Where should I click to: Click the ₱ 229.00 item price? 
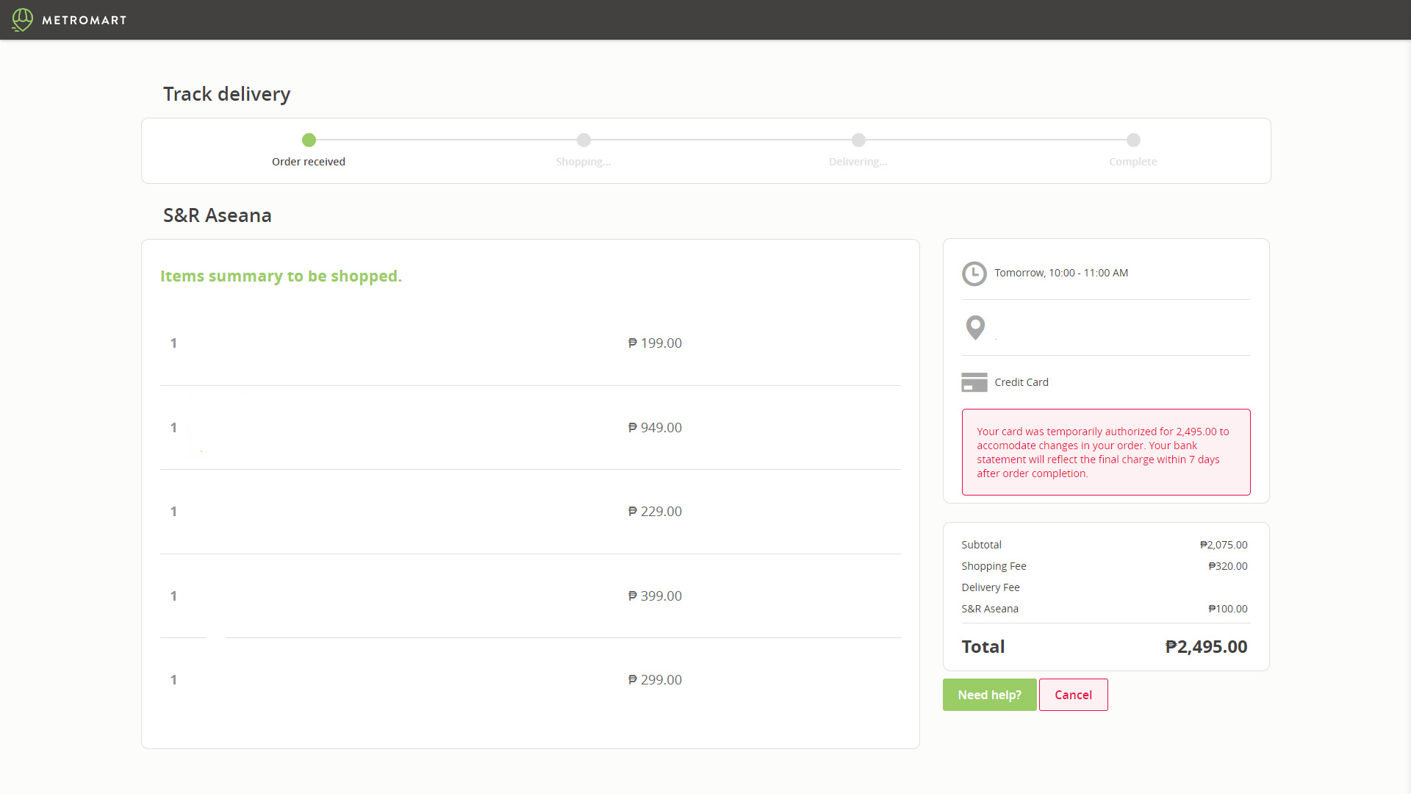pyautogui.click(x=655, y=512)
